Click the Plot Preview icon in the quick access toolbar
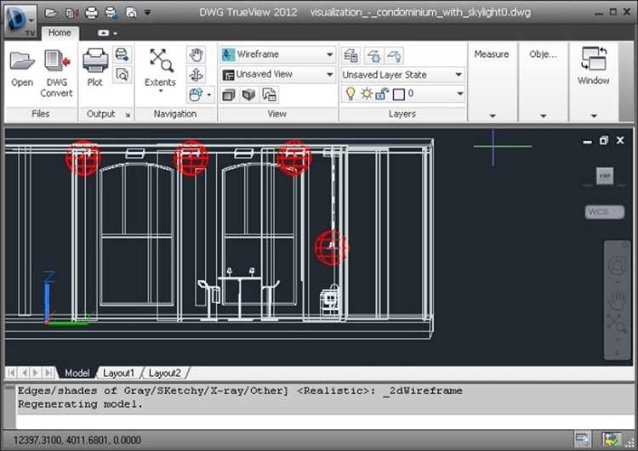The width and height of the screenshot is (638, 451). [131, 13]
